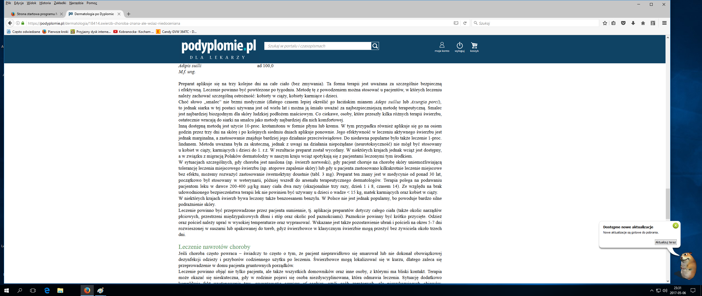702x296 pixels.
Task: Select Dermatologia po Dyplomie tab
Action: [94, 14]
